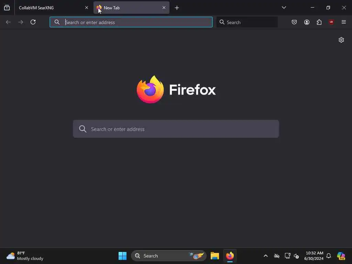The image size is (352, 264).
Task: Focus the toolbar Search box
Action: coord(247,22)
